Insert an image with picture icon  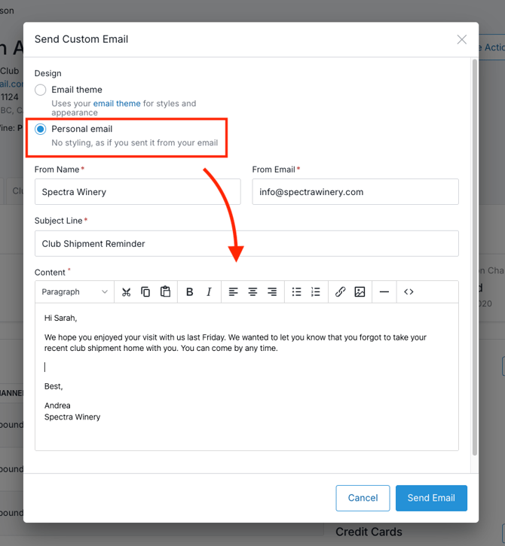(360, 291)
